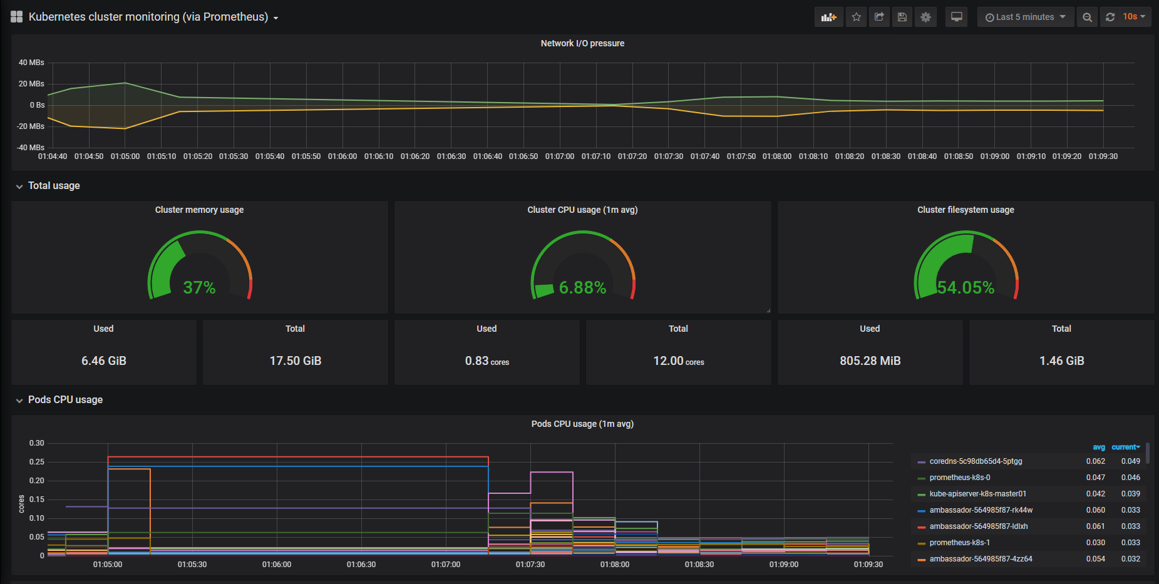Save the dashboard with disk icon
This screenshot has width=1159, height=584.
pyautogui.click(x=902, y=17)
